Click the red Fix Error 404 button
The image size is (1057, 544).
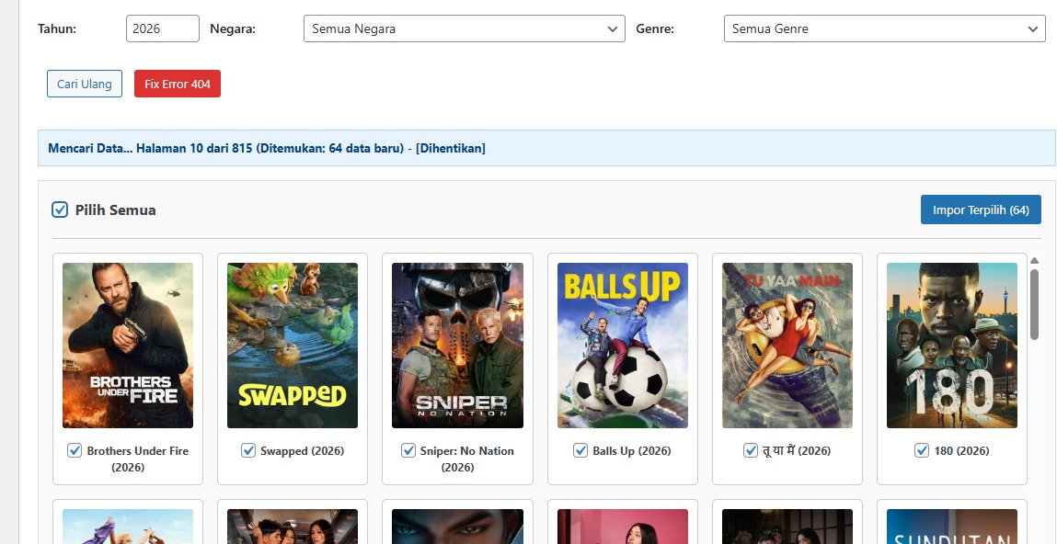(x=178, y=84)
